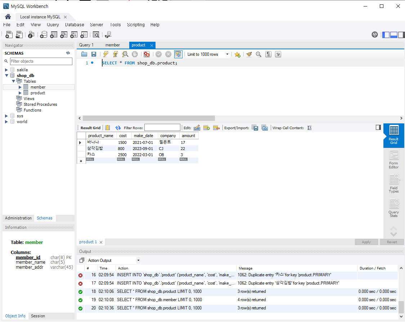Screen dimensions: 405x322
Task: Toggle the bottom output panel
Action: click(x=393, y=35)
